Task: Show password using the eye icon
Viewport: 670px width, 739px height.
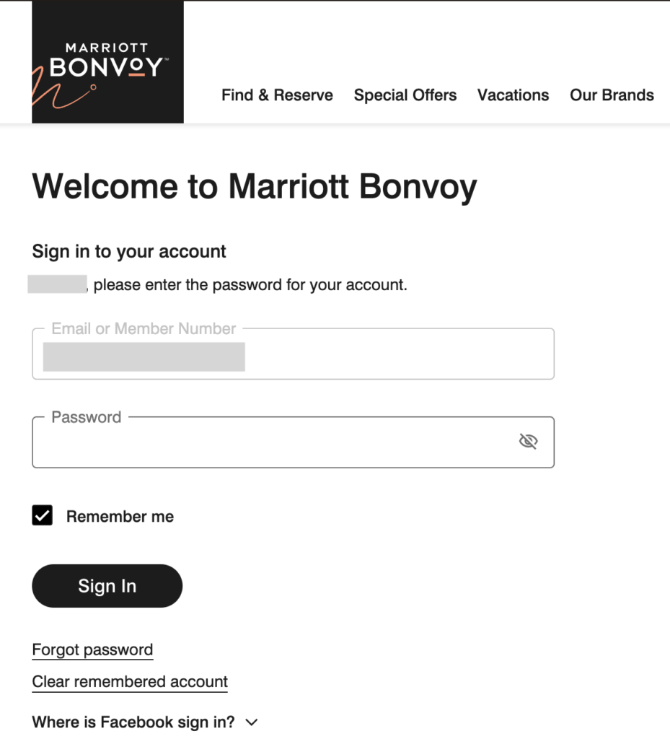Action: click(528, 442)
